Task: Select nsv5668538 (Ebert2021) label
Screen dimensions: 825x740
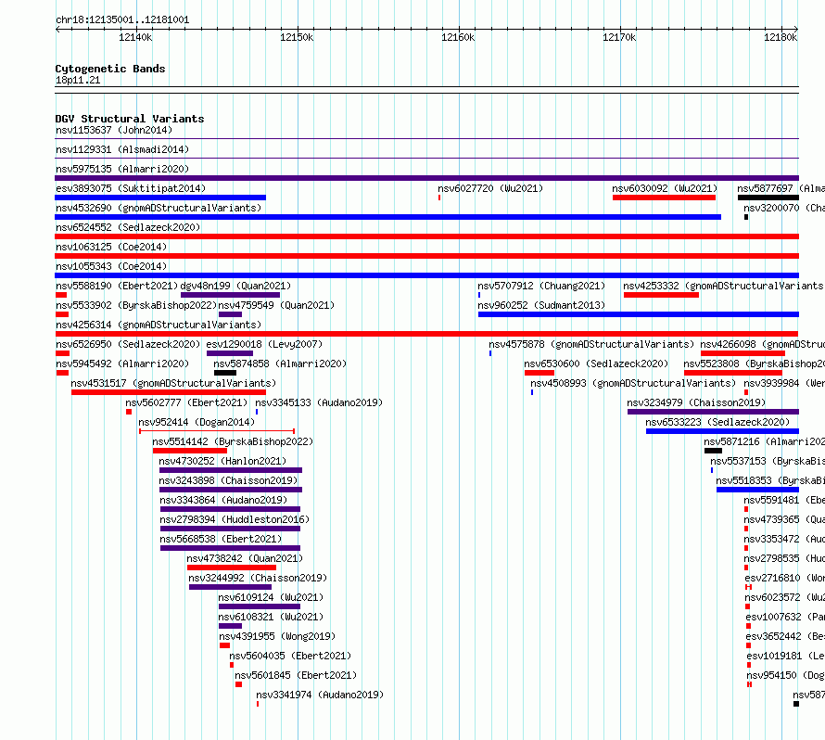Action: 221,539
